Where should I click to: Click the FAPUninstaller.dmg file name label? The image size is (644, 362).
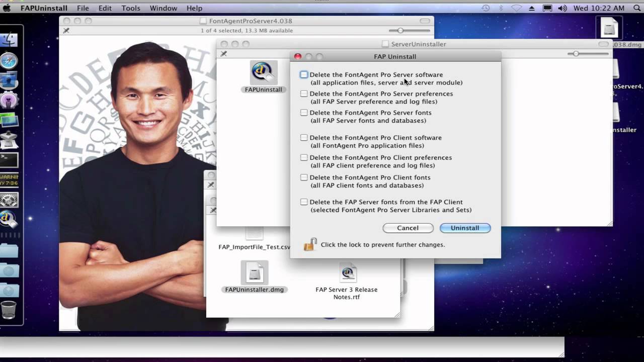tap(255, 290)
